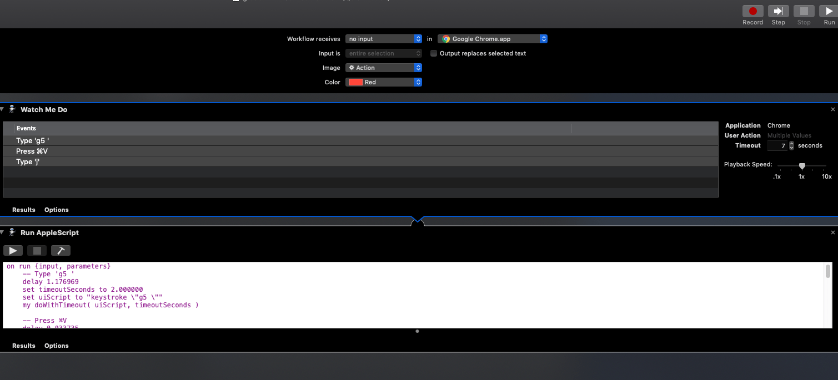Click the Watch Me Do action icon
838x380 pixels.
point(12,109)
